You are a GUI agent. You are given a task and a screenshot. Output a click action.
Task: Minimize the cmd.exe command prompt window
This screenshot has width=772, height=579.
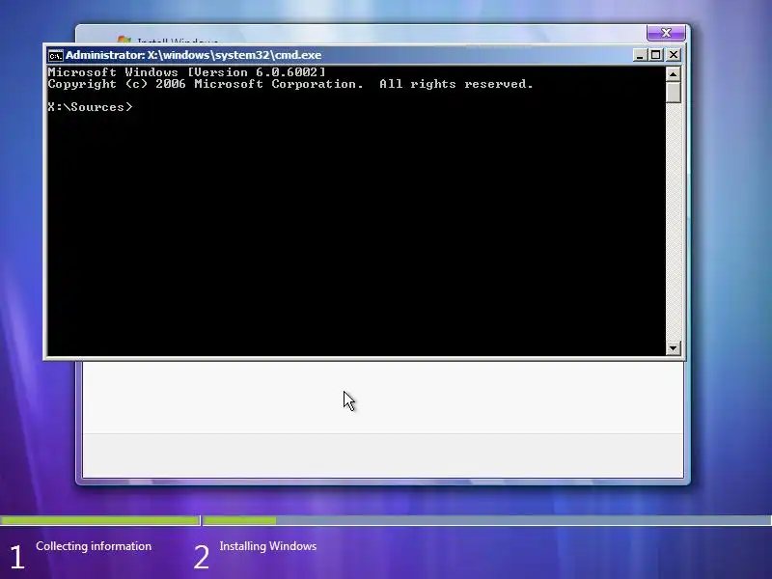[x=639, y=55]
